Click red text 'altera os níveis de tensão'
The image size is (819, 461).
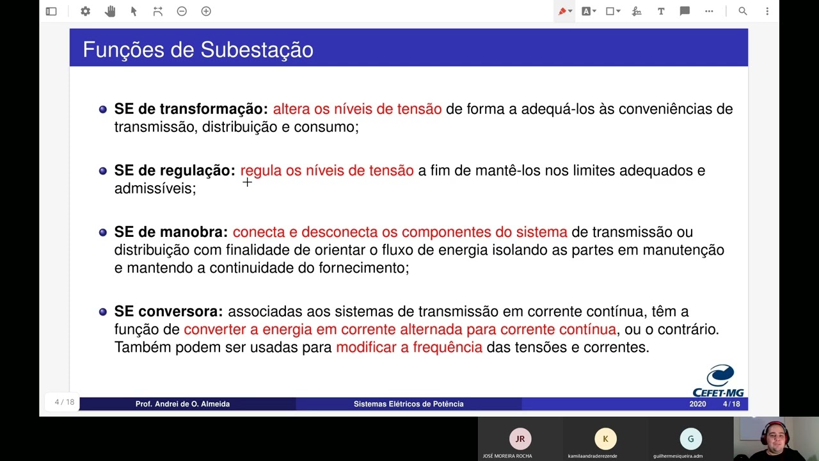(357, 109)
